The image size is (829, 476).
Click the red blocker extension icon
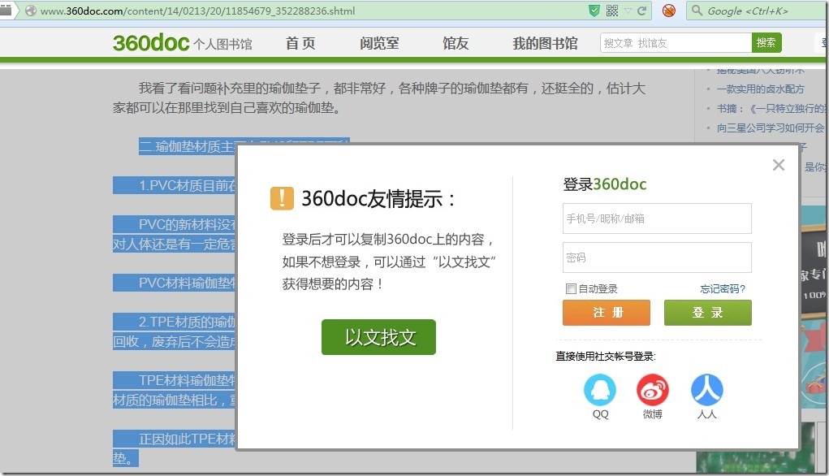pyautogui.click(x=669, y=11)
